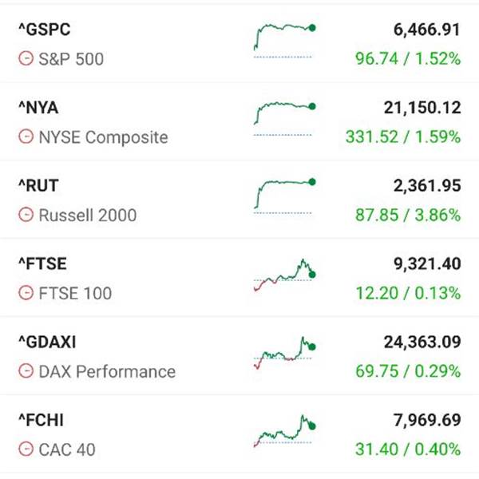Tap the remove icon beside CAC 40
Screen dimensions: 479x479
pos(26,449)
